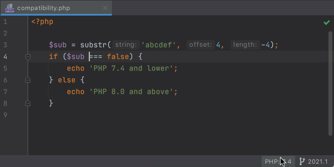Click the git branch icon in status bar
This screenshot has height=167, width=334.
(x=302, y=161)
